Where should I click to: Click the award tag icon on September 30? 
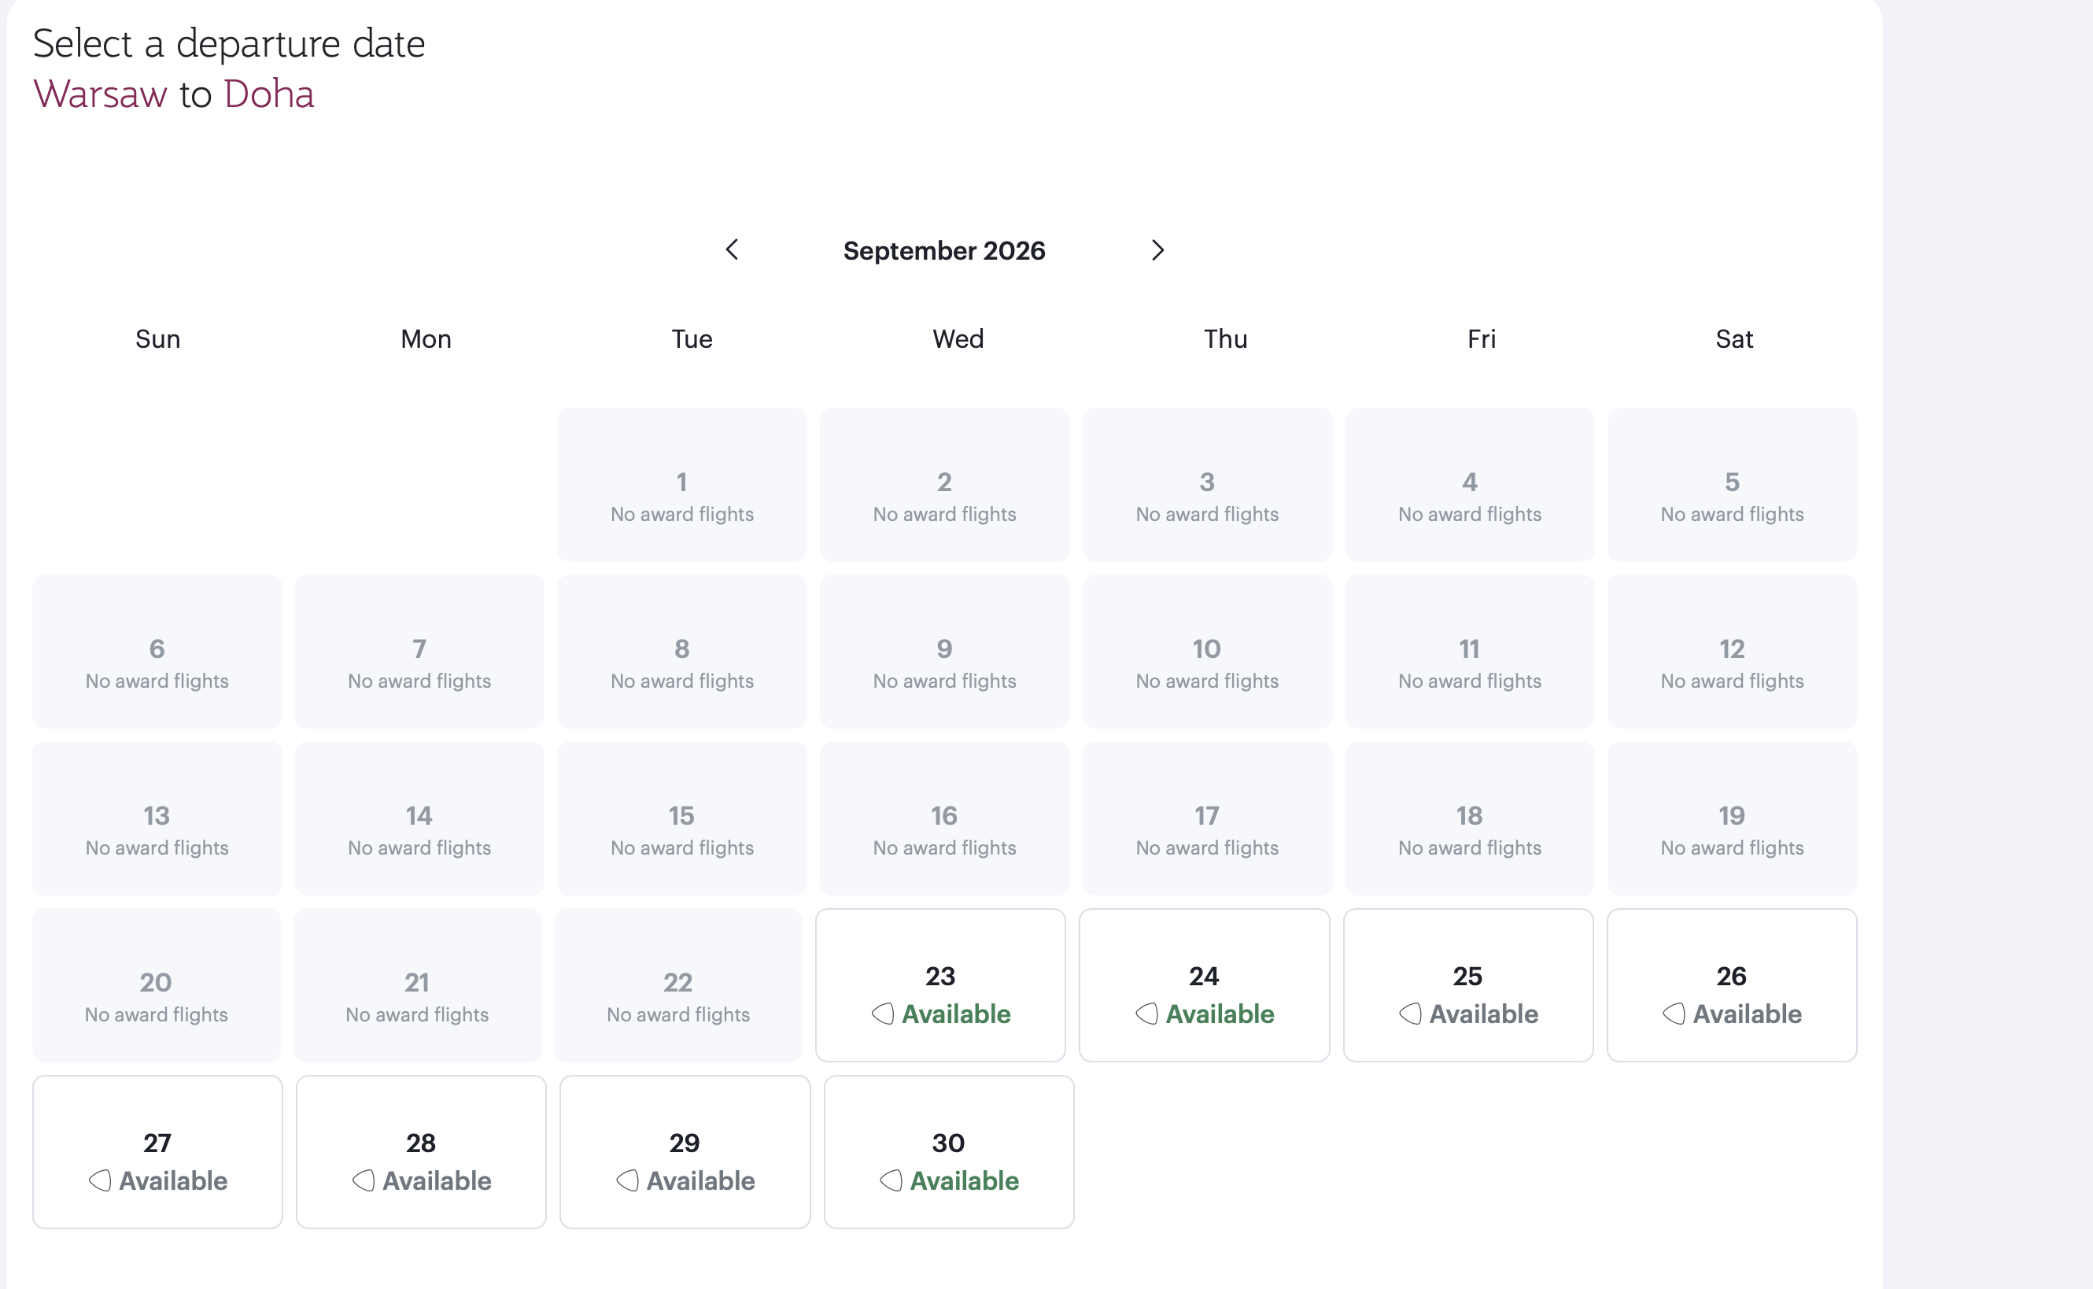point(891,1180)
